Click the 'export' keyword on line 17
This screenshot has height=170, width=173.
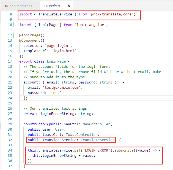26,61
